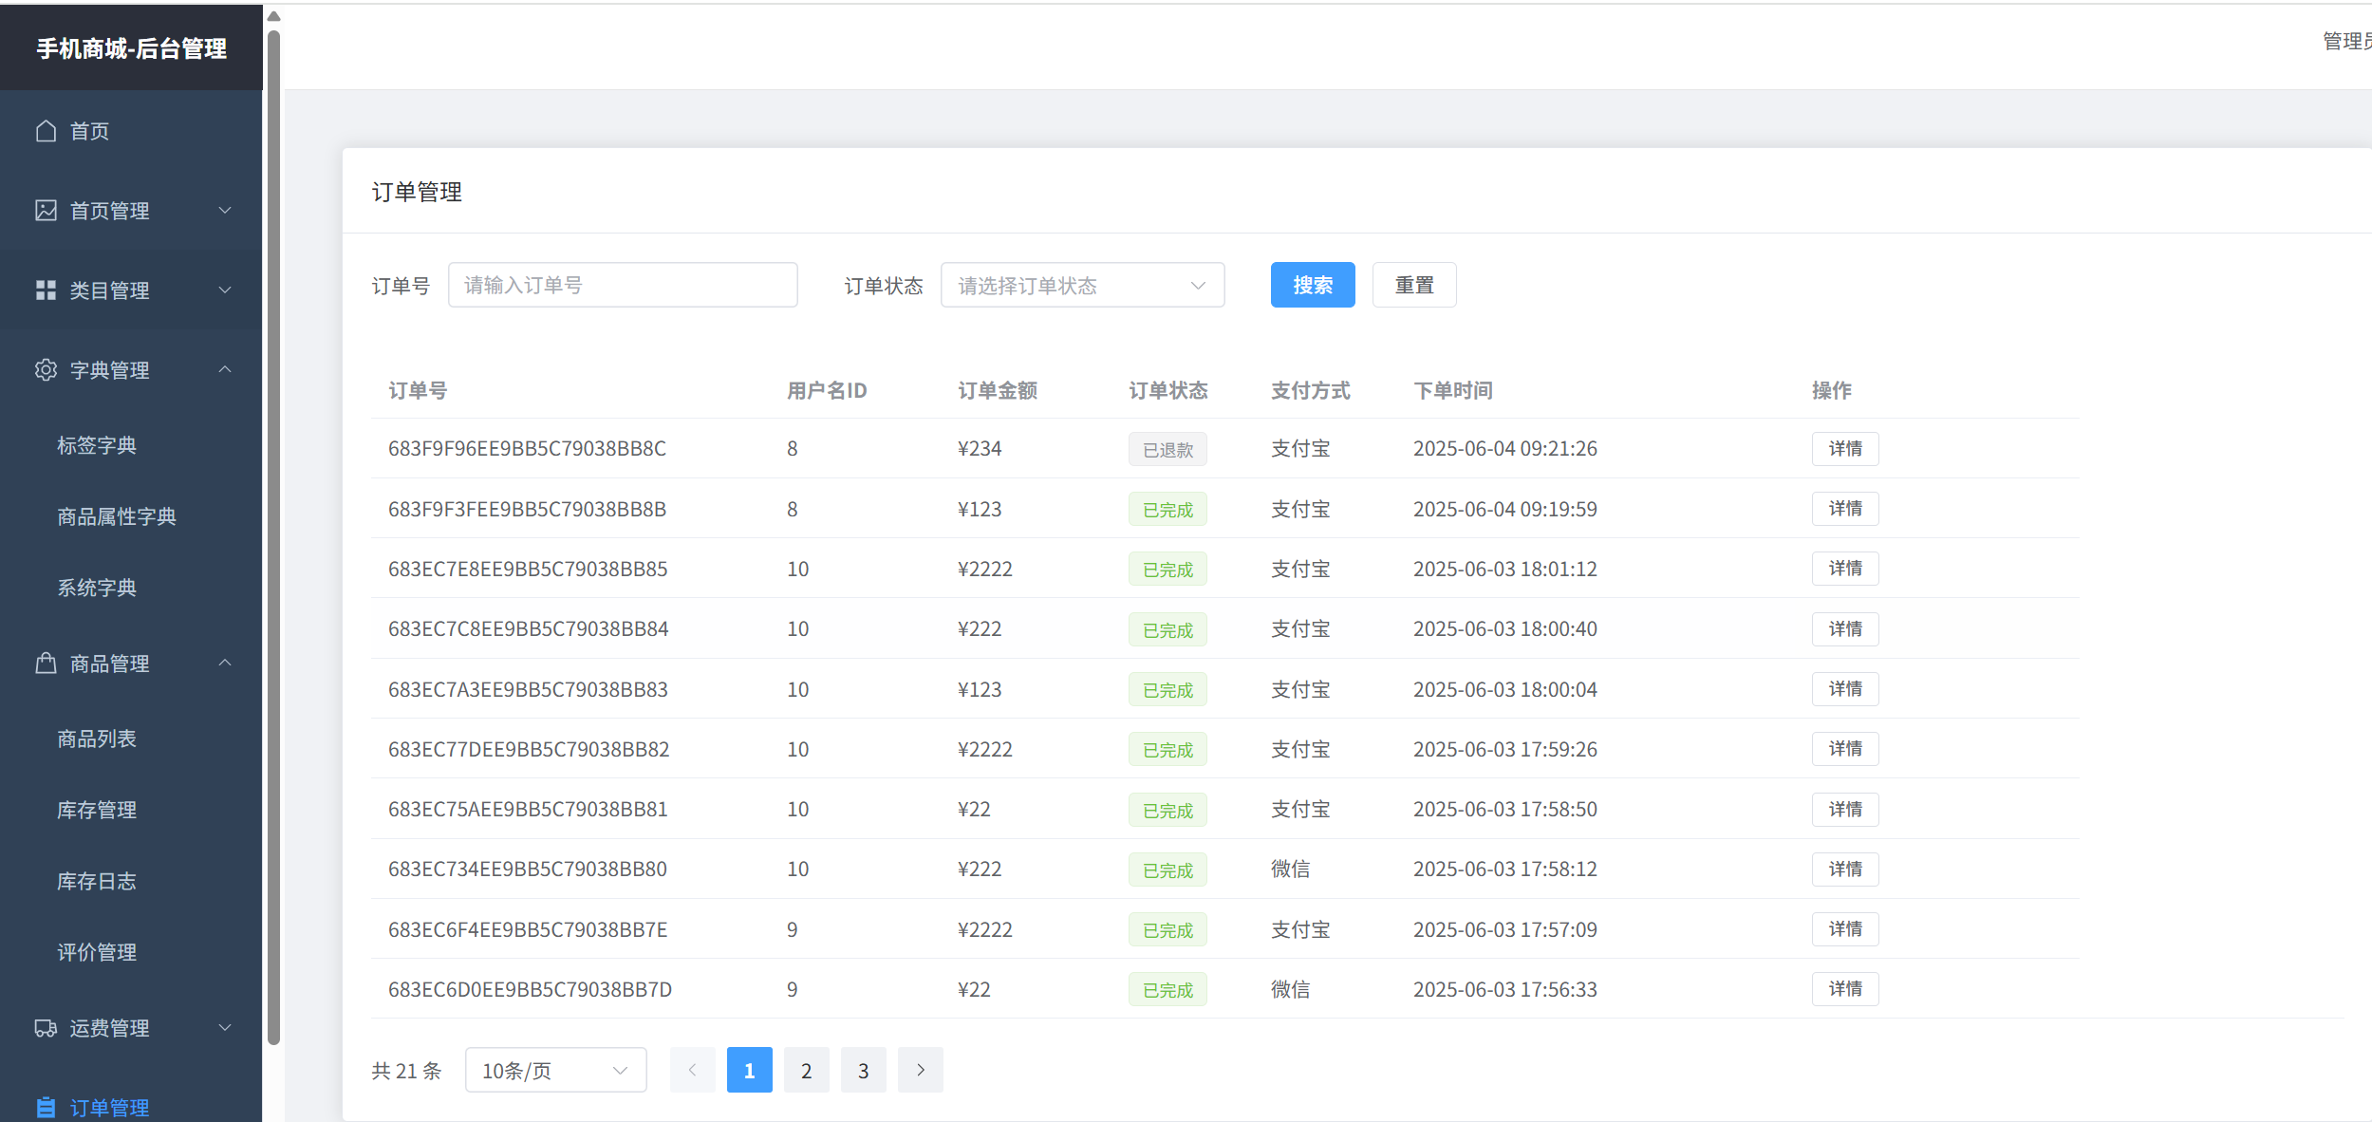The image size is (2372, 1122).
Task: Collapse the 字典管理 submenu chevron
Action: pos(225,369)
